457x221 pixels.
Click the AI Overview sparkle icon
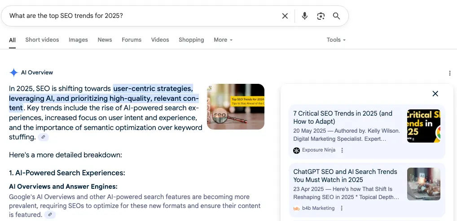pyautogui.click(x=14, y=73)
